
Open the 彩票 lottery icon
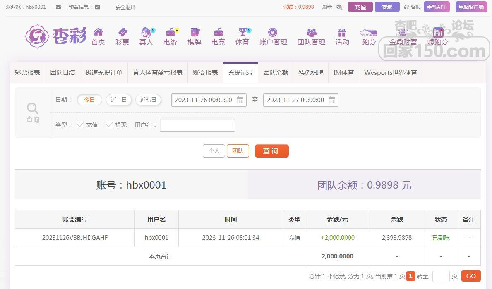click(122, 32)
